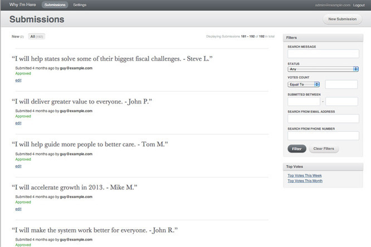Select the quote by John R.
The image size is (371, 247).
[95, 230]
